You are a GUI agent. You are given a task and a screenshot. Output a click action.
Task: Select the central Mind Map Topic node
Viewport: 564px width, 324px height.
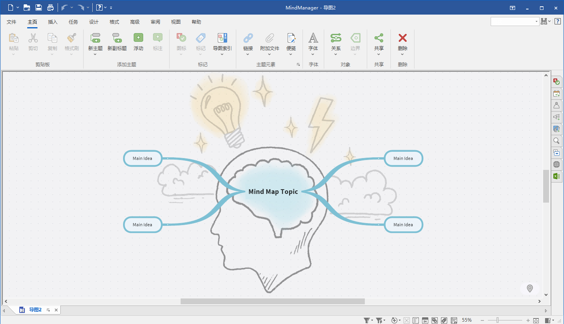point(273,192)
